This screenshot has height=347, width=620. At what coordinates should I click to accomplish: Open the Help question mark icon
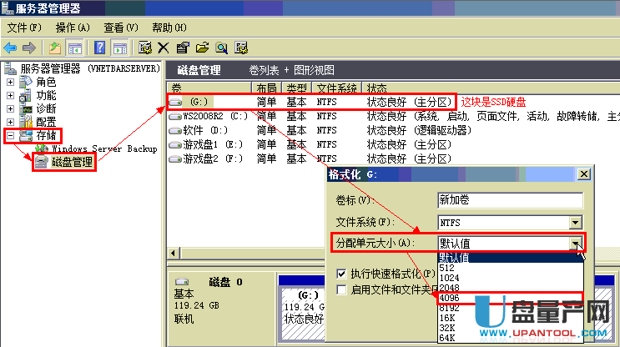click(99, 48)
